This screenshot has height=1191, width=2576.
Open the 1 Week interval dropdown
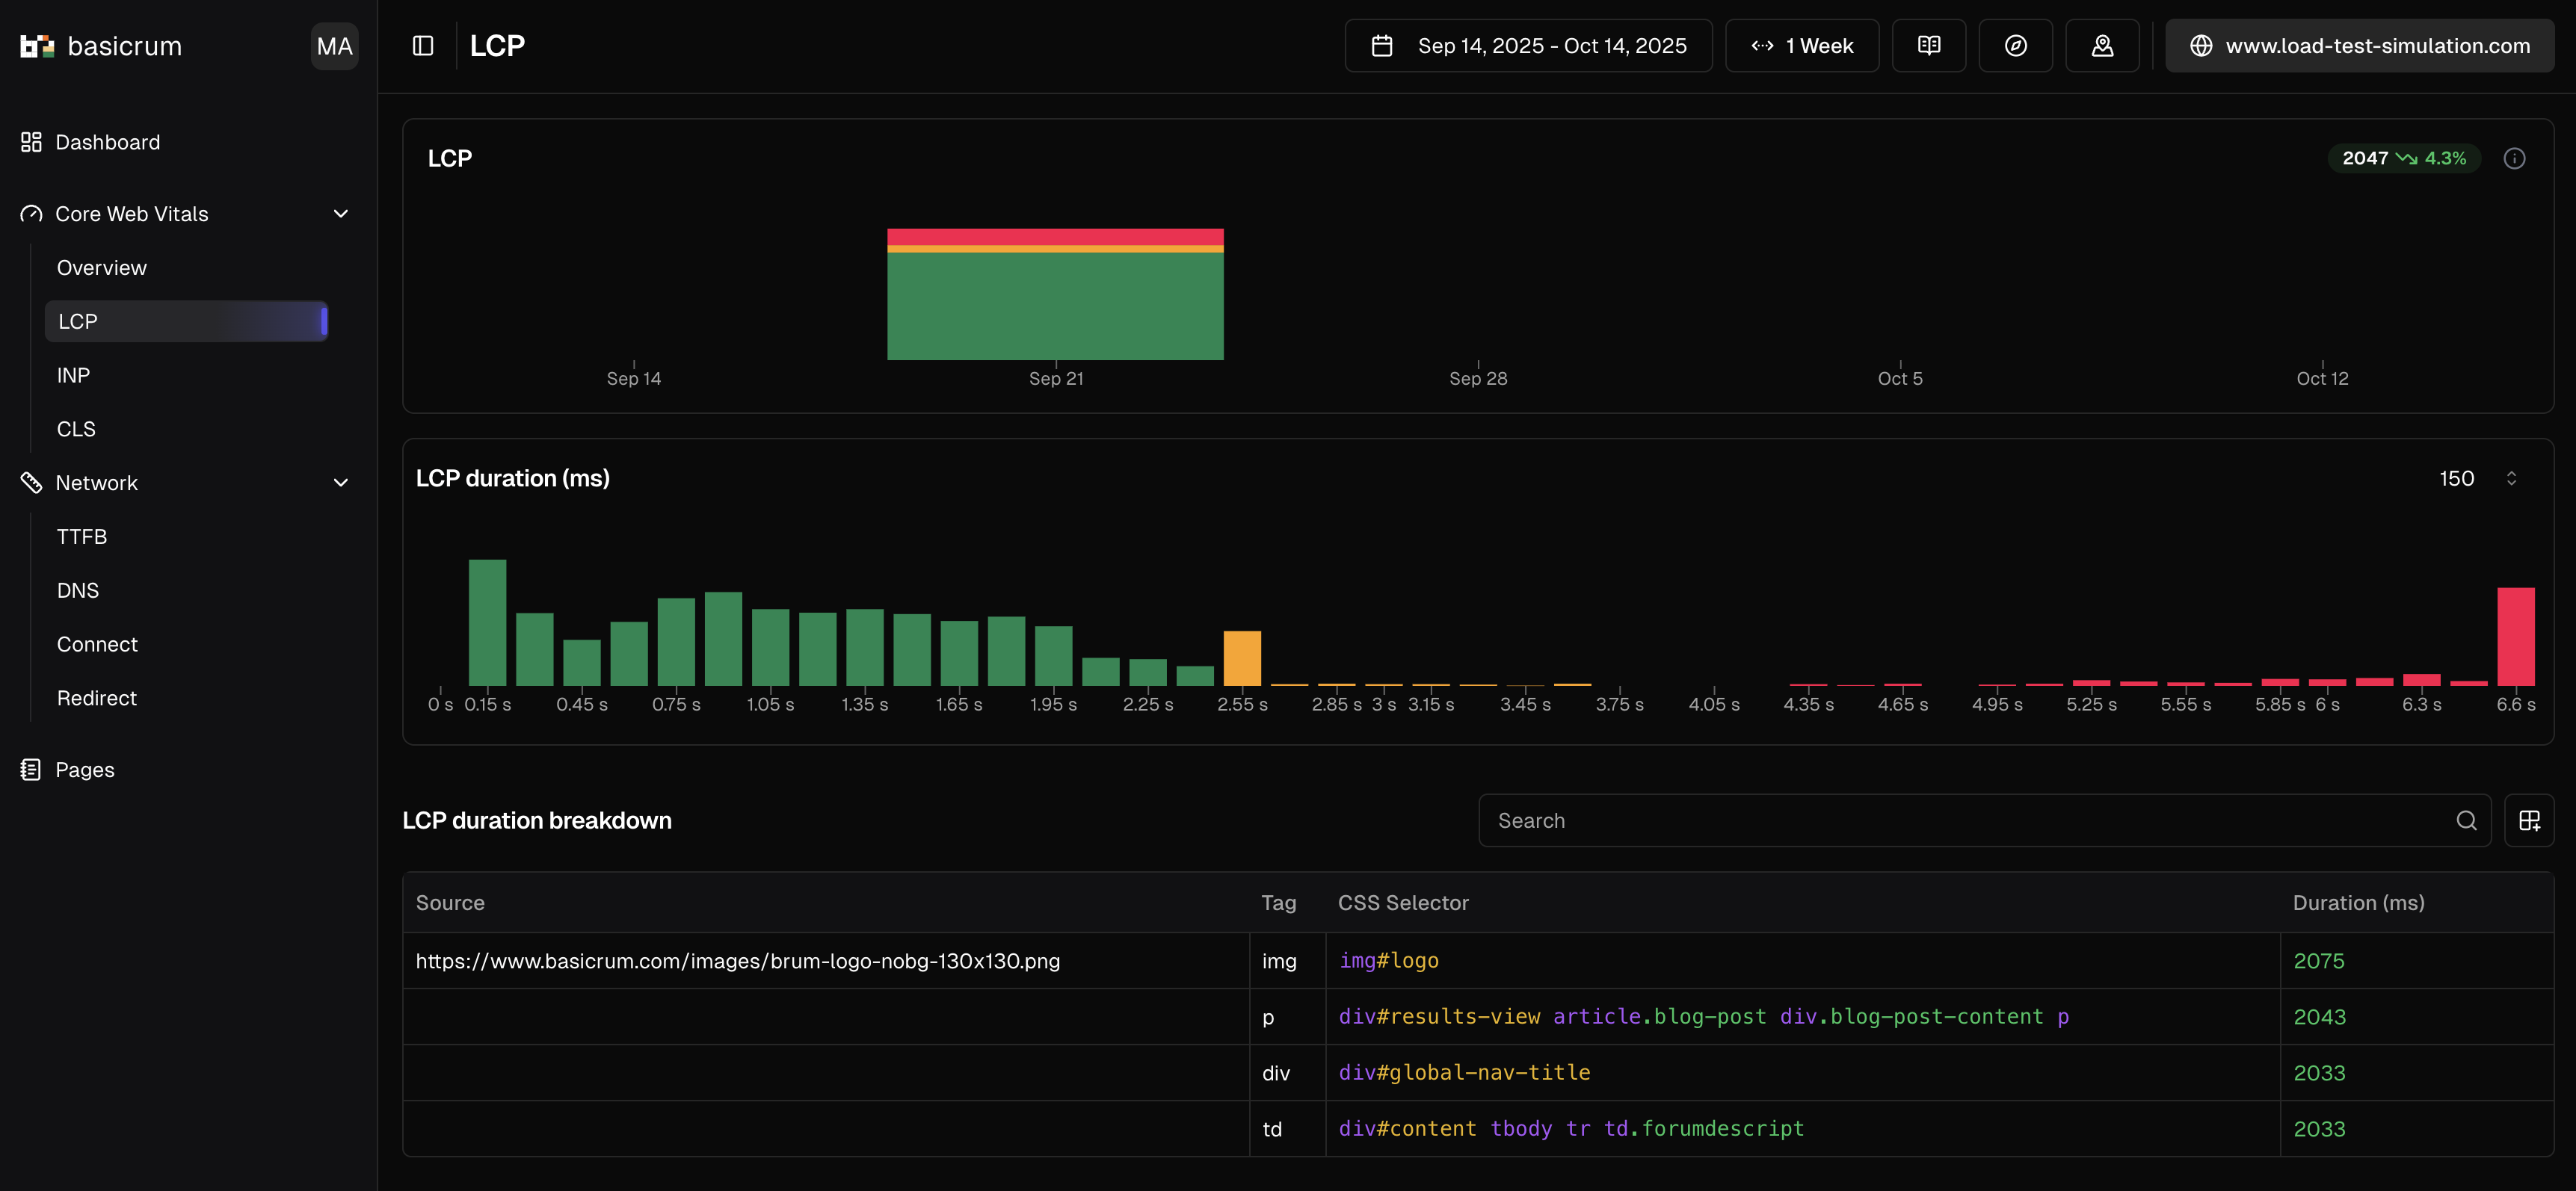coord(1802,46)
